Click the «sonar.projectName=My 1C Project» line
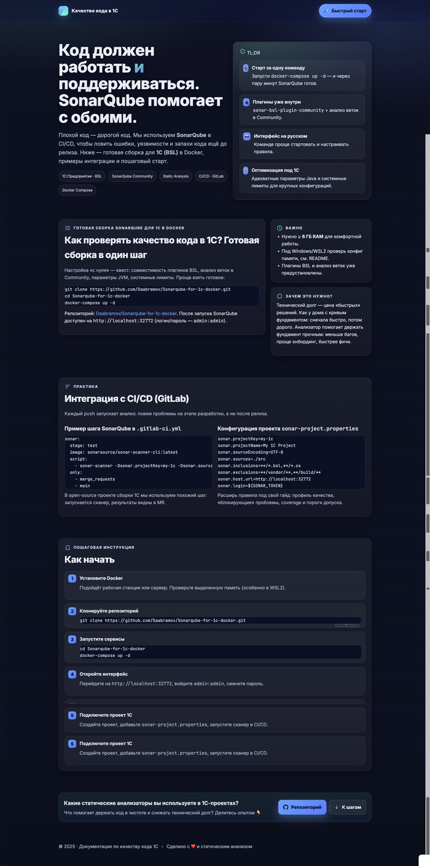The image size is (430, 866). [x=257, y=446]
